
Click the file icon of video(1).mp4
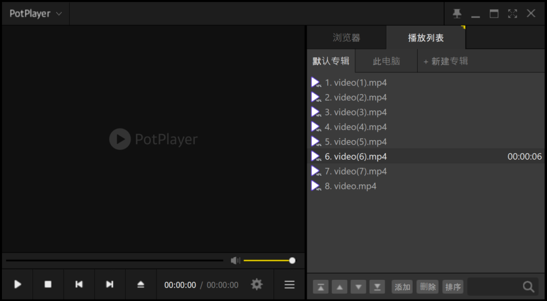(x=316, y=82)
